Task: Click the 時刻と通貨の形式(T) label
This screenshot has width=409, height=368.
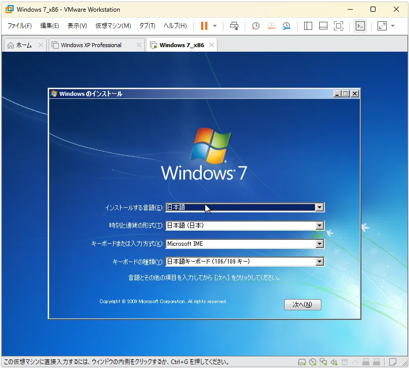Action: (x=136, y=226)
